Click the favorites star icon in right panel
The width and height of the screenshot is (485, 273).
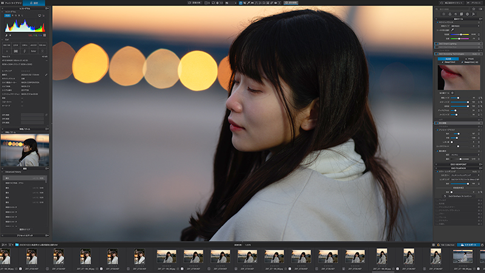[x=473, y=9]
